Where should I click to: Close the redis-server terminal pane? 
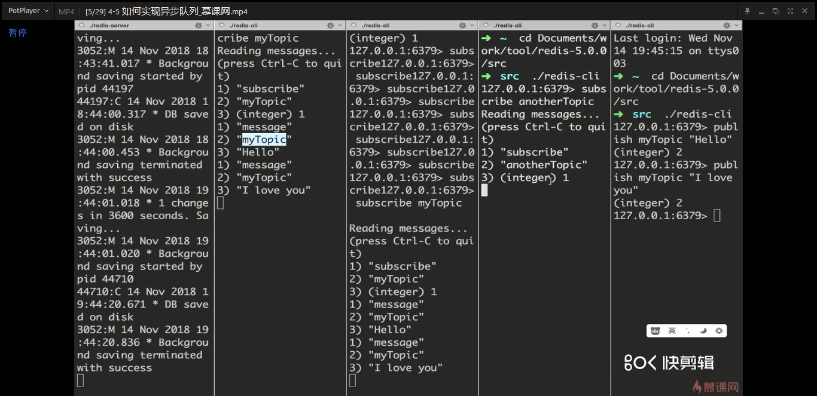click(x=81, y=26)
